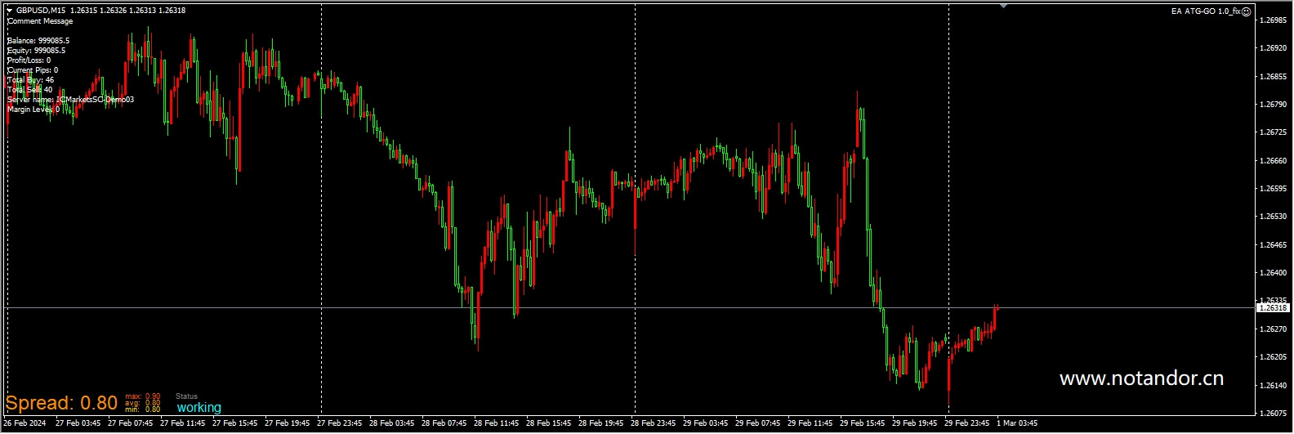Click '26 Feb 2024' on the time axis
1294x434 pixels.
tap(25, 423)
